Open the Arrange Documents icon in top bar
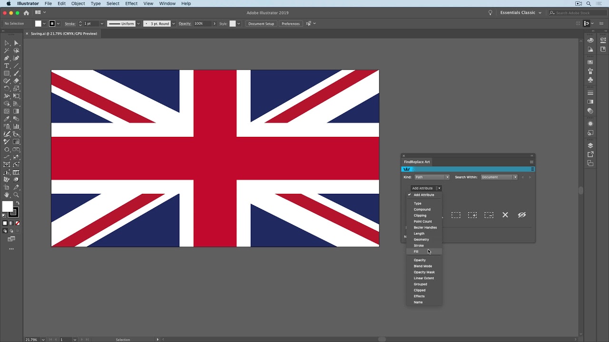 point(40,13)
